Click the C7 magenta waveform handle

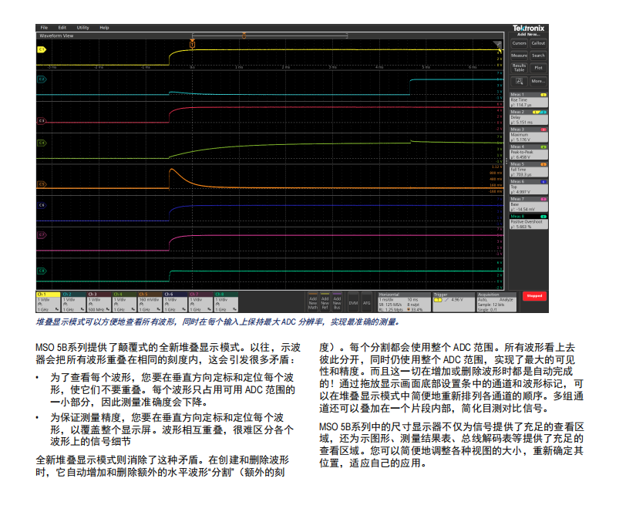[x=42, y=235]
